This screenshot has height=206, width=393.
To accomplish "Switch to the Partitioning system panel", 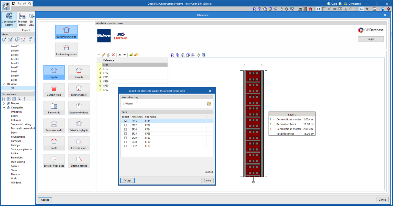I will 66,49.
